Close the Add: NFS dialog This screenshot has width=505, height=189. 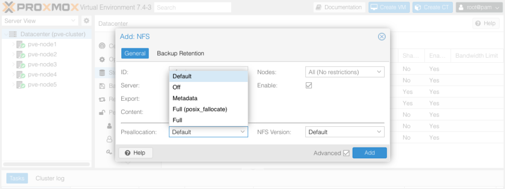coord(382,37)
